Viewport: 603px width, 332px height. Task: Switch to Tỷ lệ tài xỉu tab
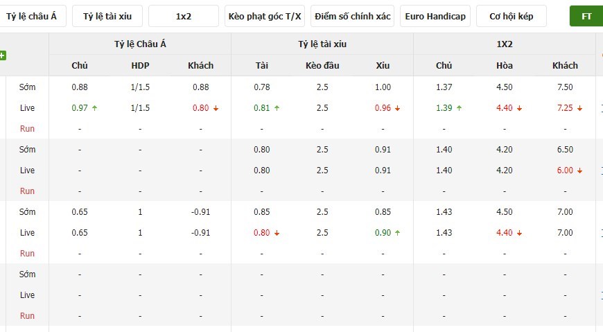[107, 16]
